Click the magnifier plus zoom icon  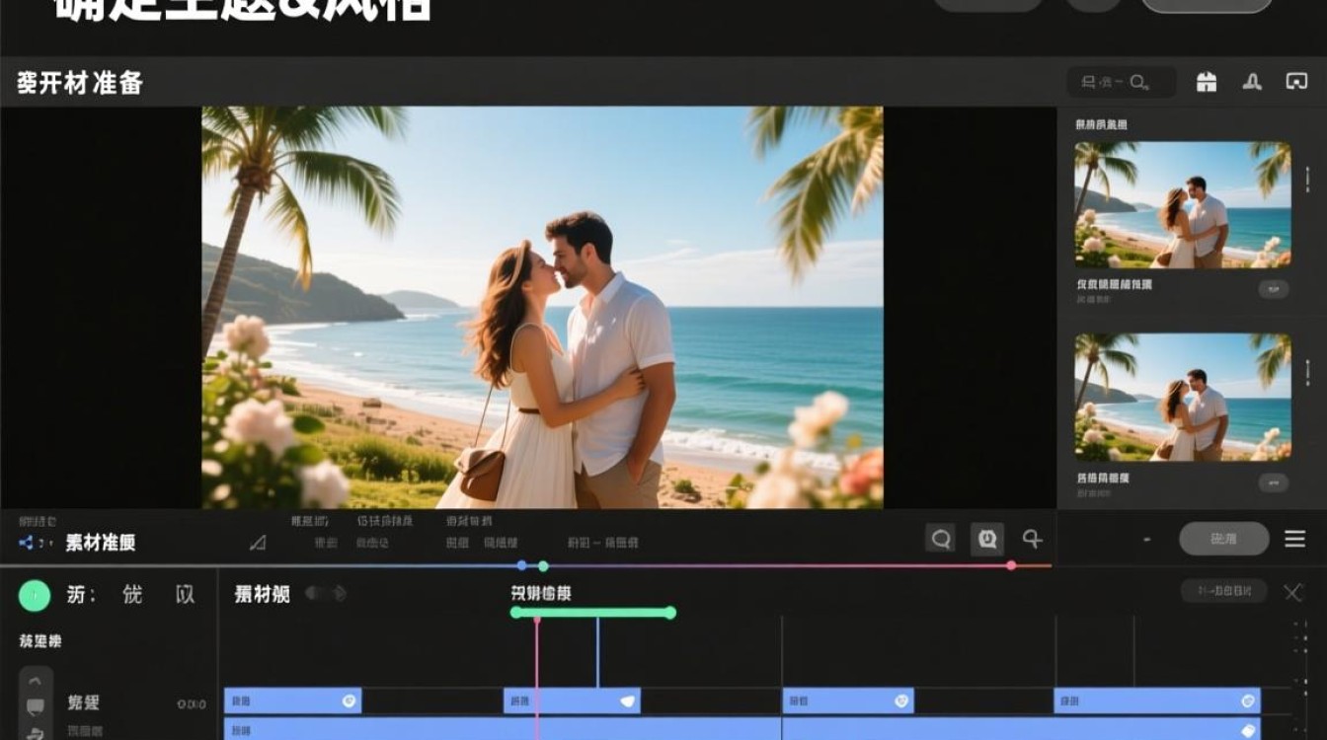click(1033, 539)
